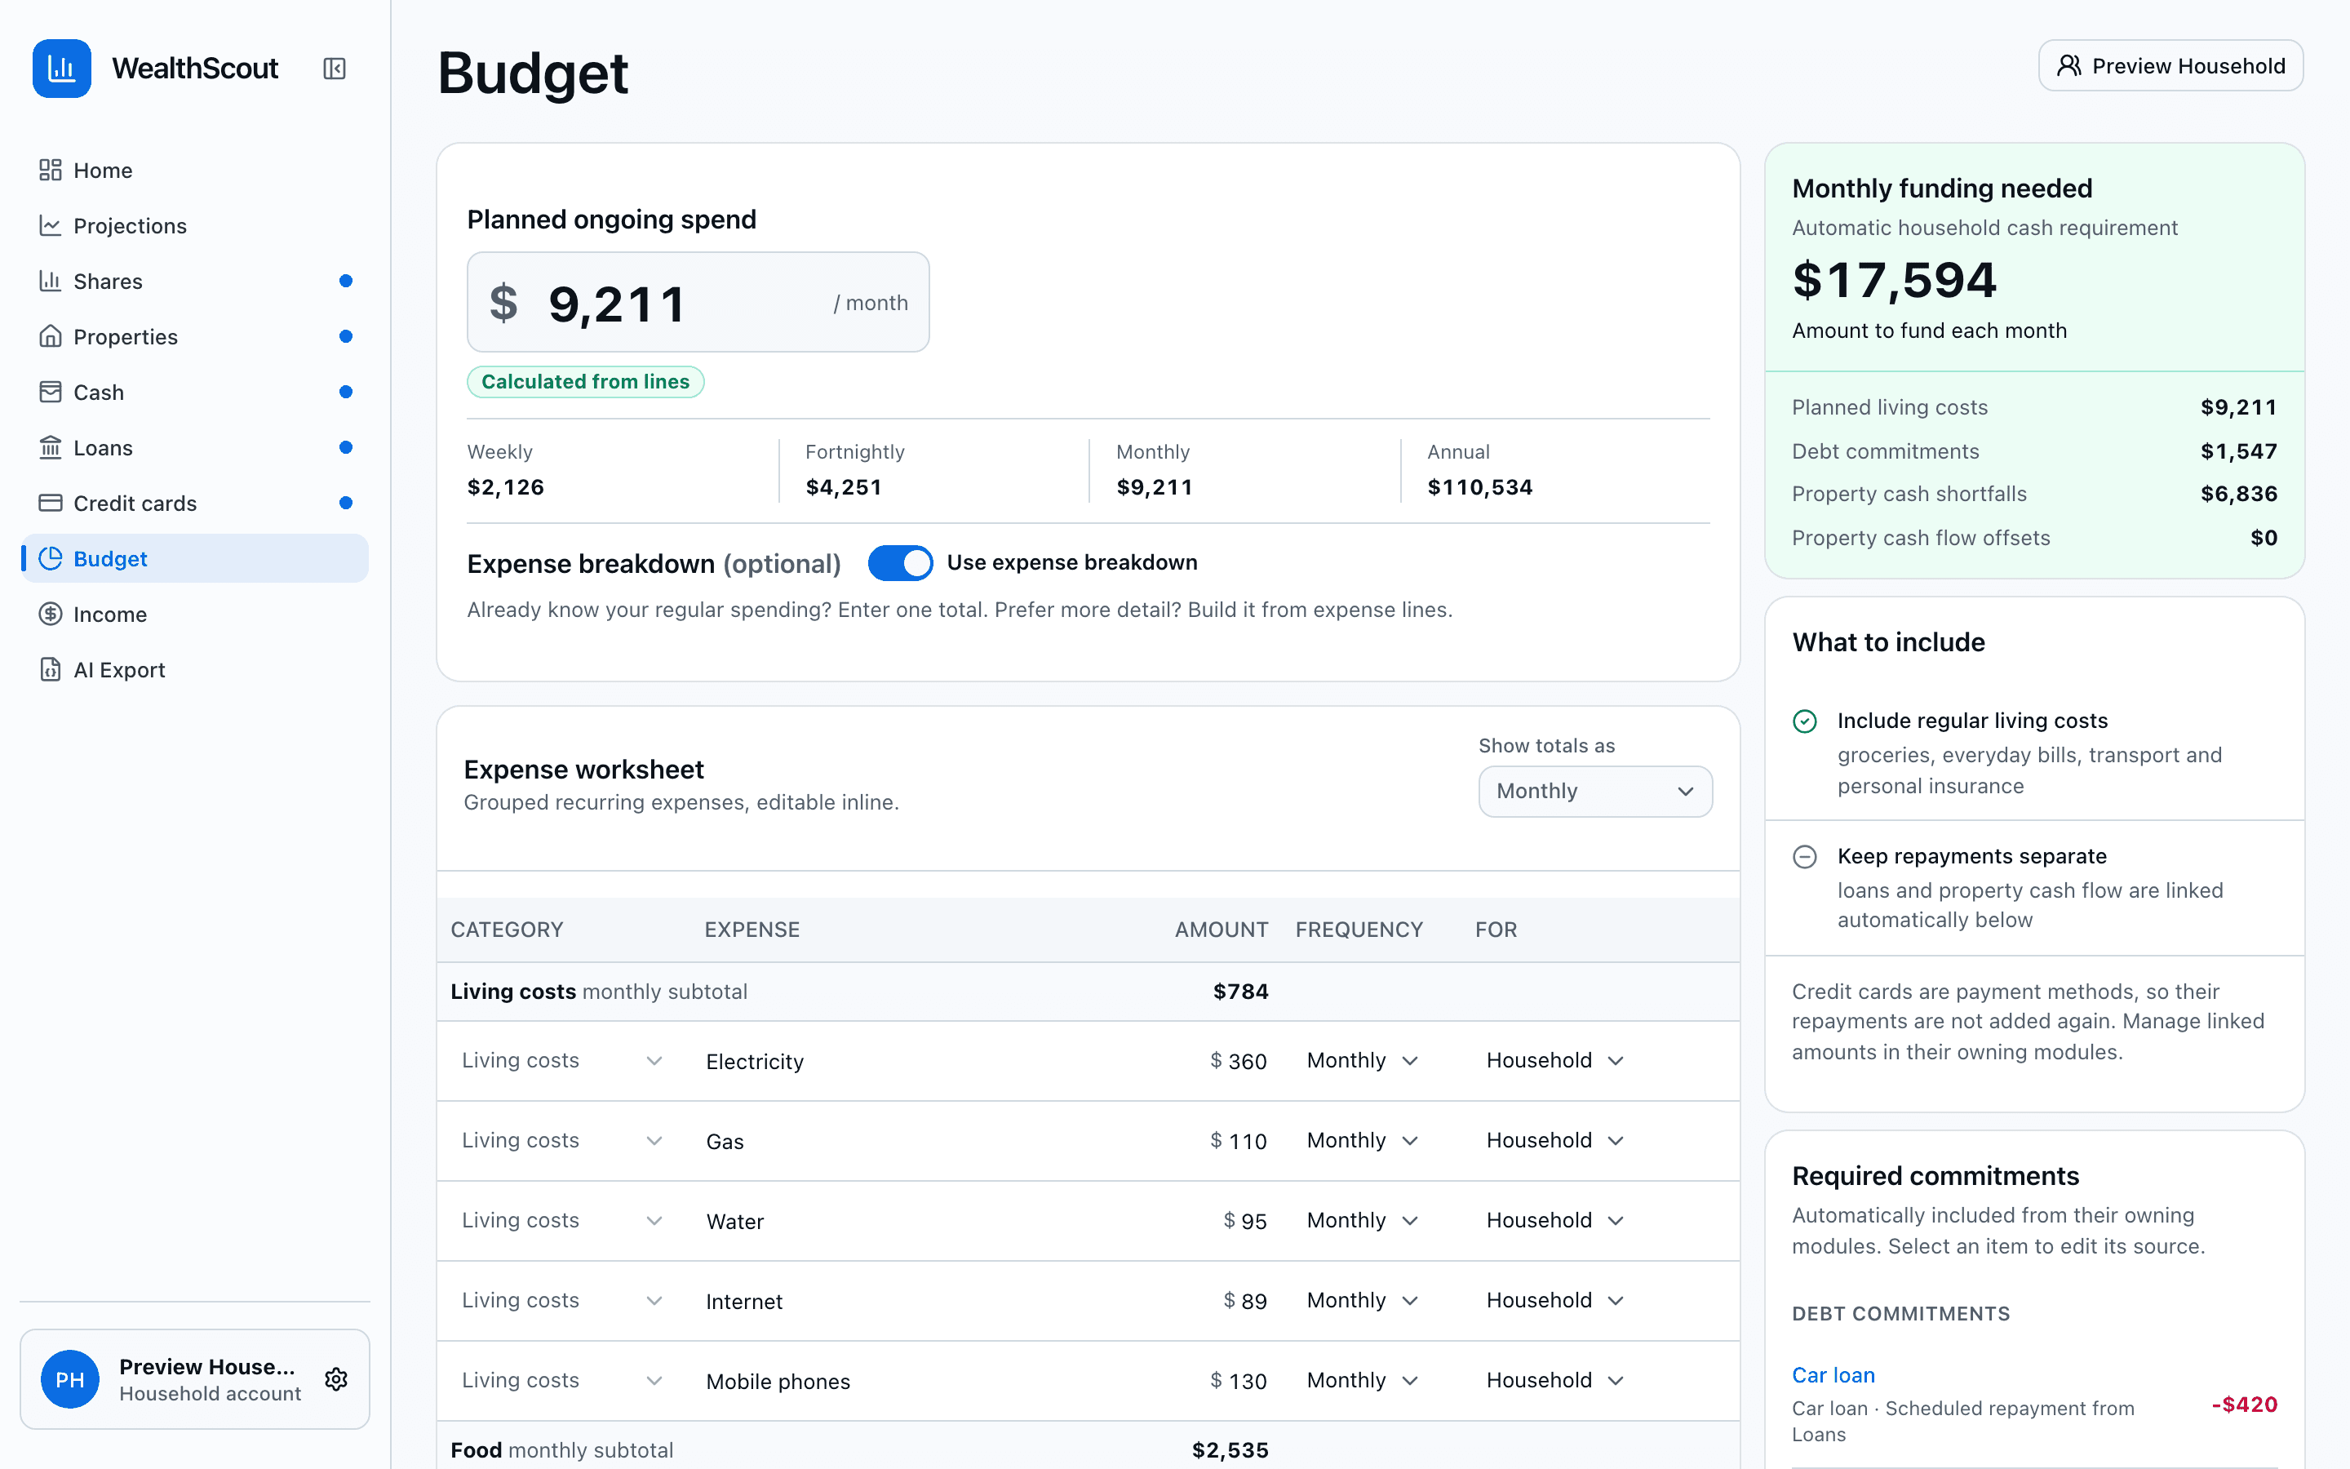This screenshot has width=2350, height=1469.
Task: Open frequency dropdown for Electricity row
Action: pyautogui.click(x=1363, y=1060)
